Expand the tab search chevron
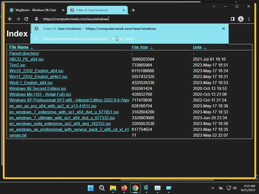This screenshot has width=259, height=194. click(214, 6)
